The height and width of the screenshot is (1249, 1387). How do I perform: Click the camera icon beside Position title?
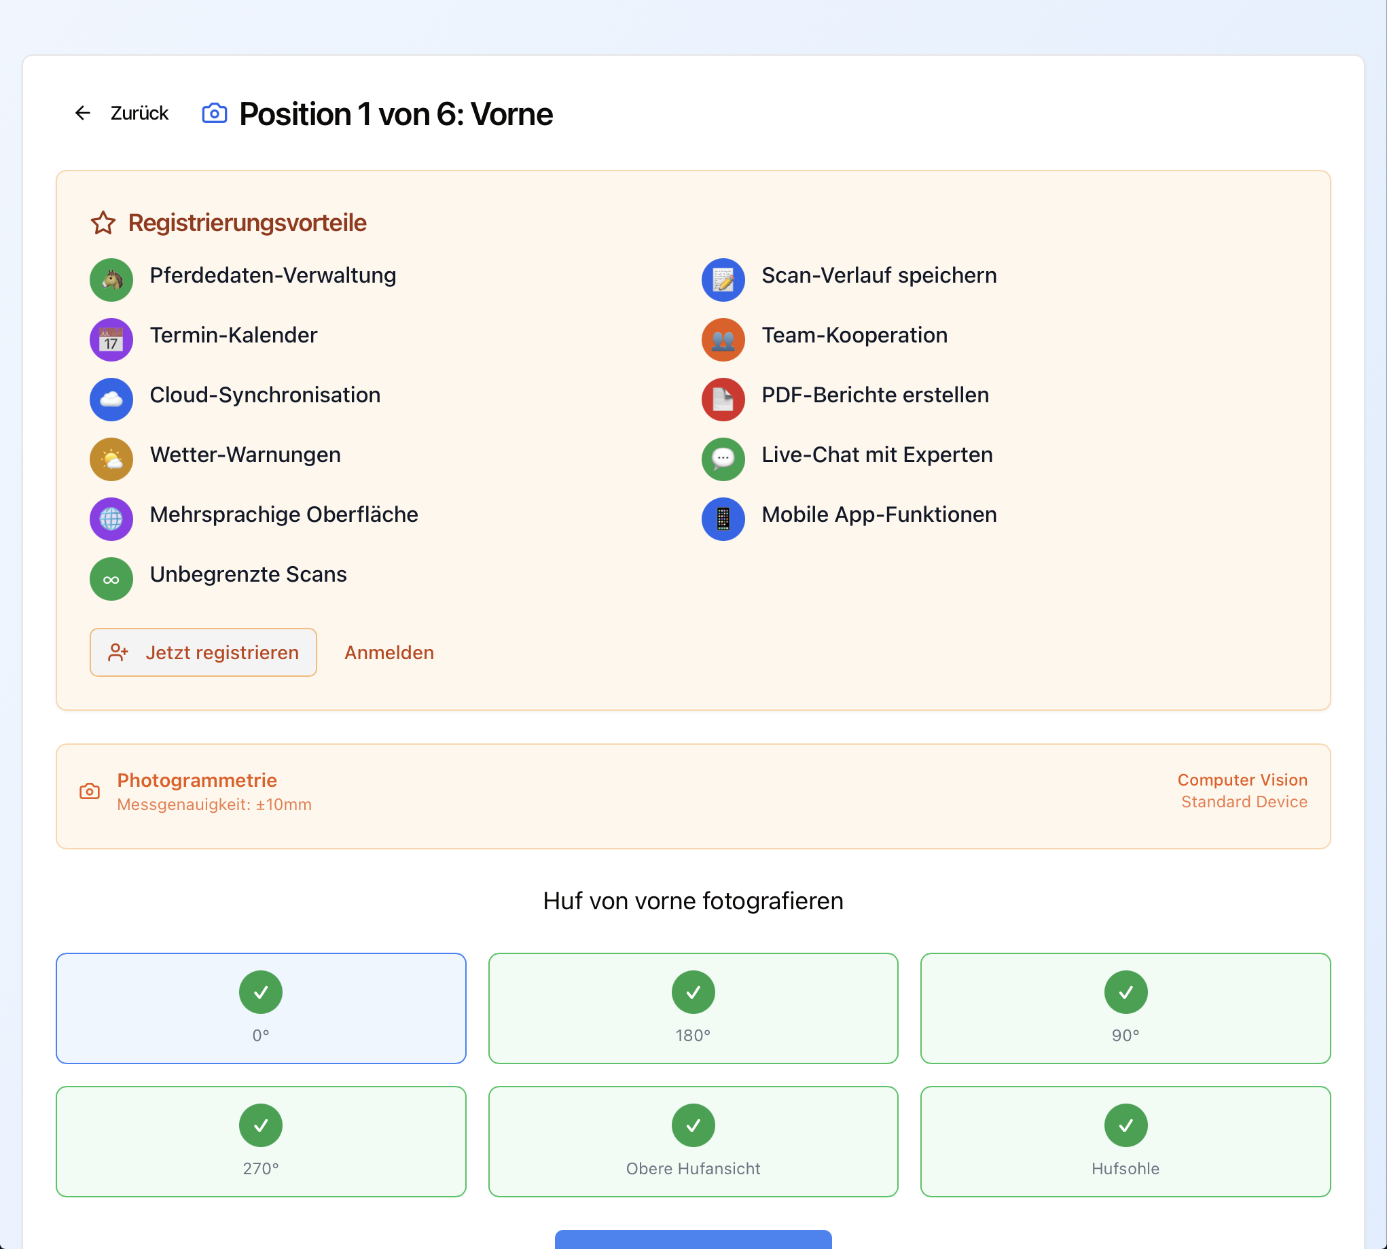click(x=214, y=113)
